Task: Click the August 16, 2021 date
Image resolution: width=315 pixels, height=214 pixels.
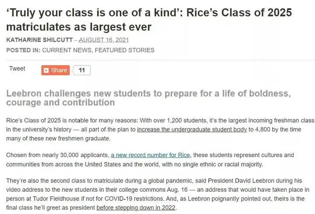Action: [x=104, y=40]
